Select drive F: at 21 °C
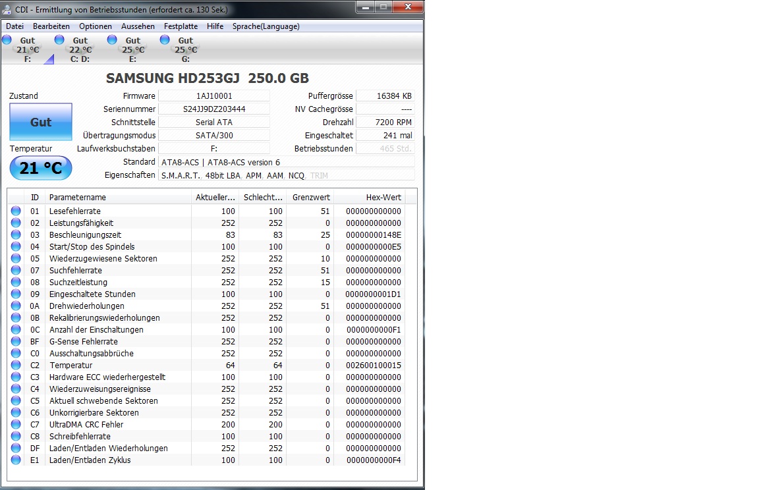Screen dimensions: 759x490 pos(28,49)
